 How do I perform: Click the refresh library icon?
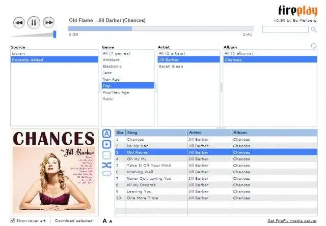[314, 46]
